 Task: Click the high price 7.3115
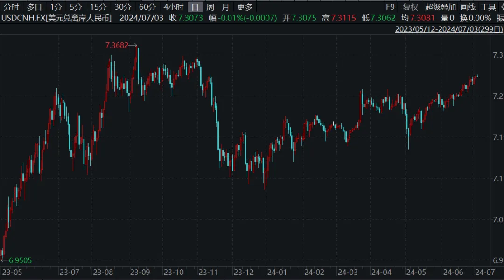343,18
